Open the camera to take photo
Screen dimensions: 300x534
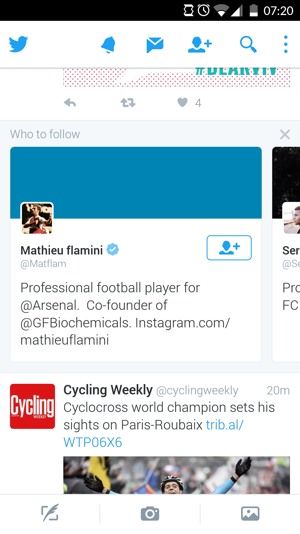[150, 513]
